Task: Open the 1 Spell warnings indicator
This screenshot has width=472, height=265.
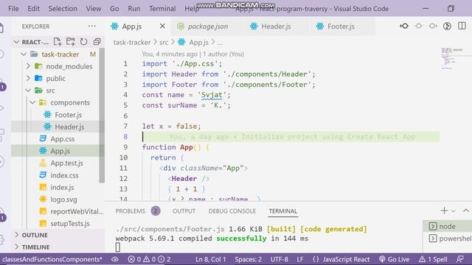Action: (x=433, y=259)
